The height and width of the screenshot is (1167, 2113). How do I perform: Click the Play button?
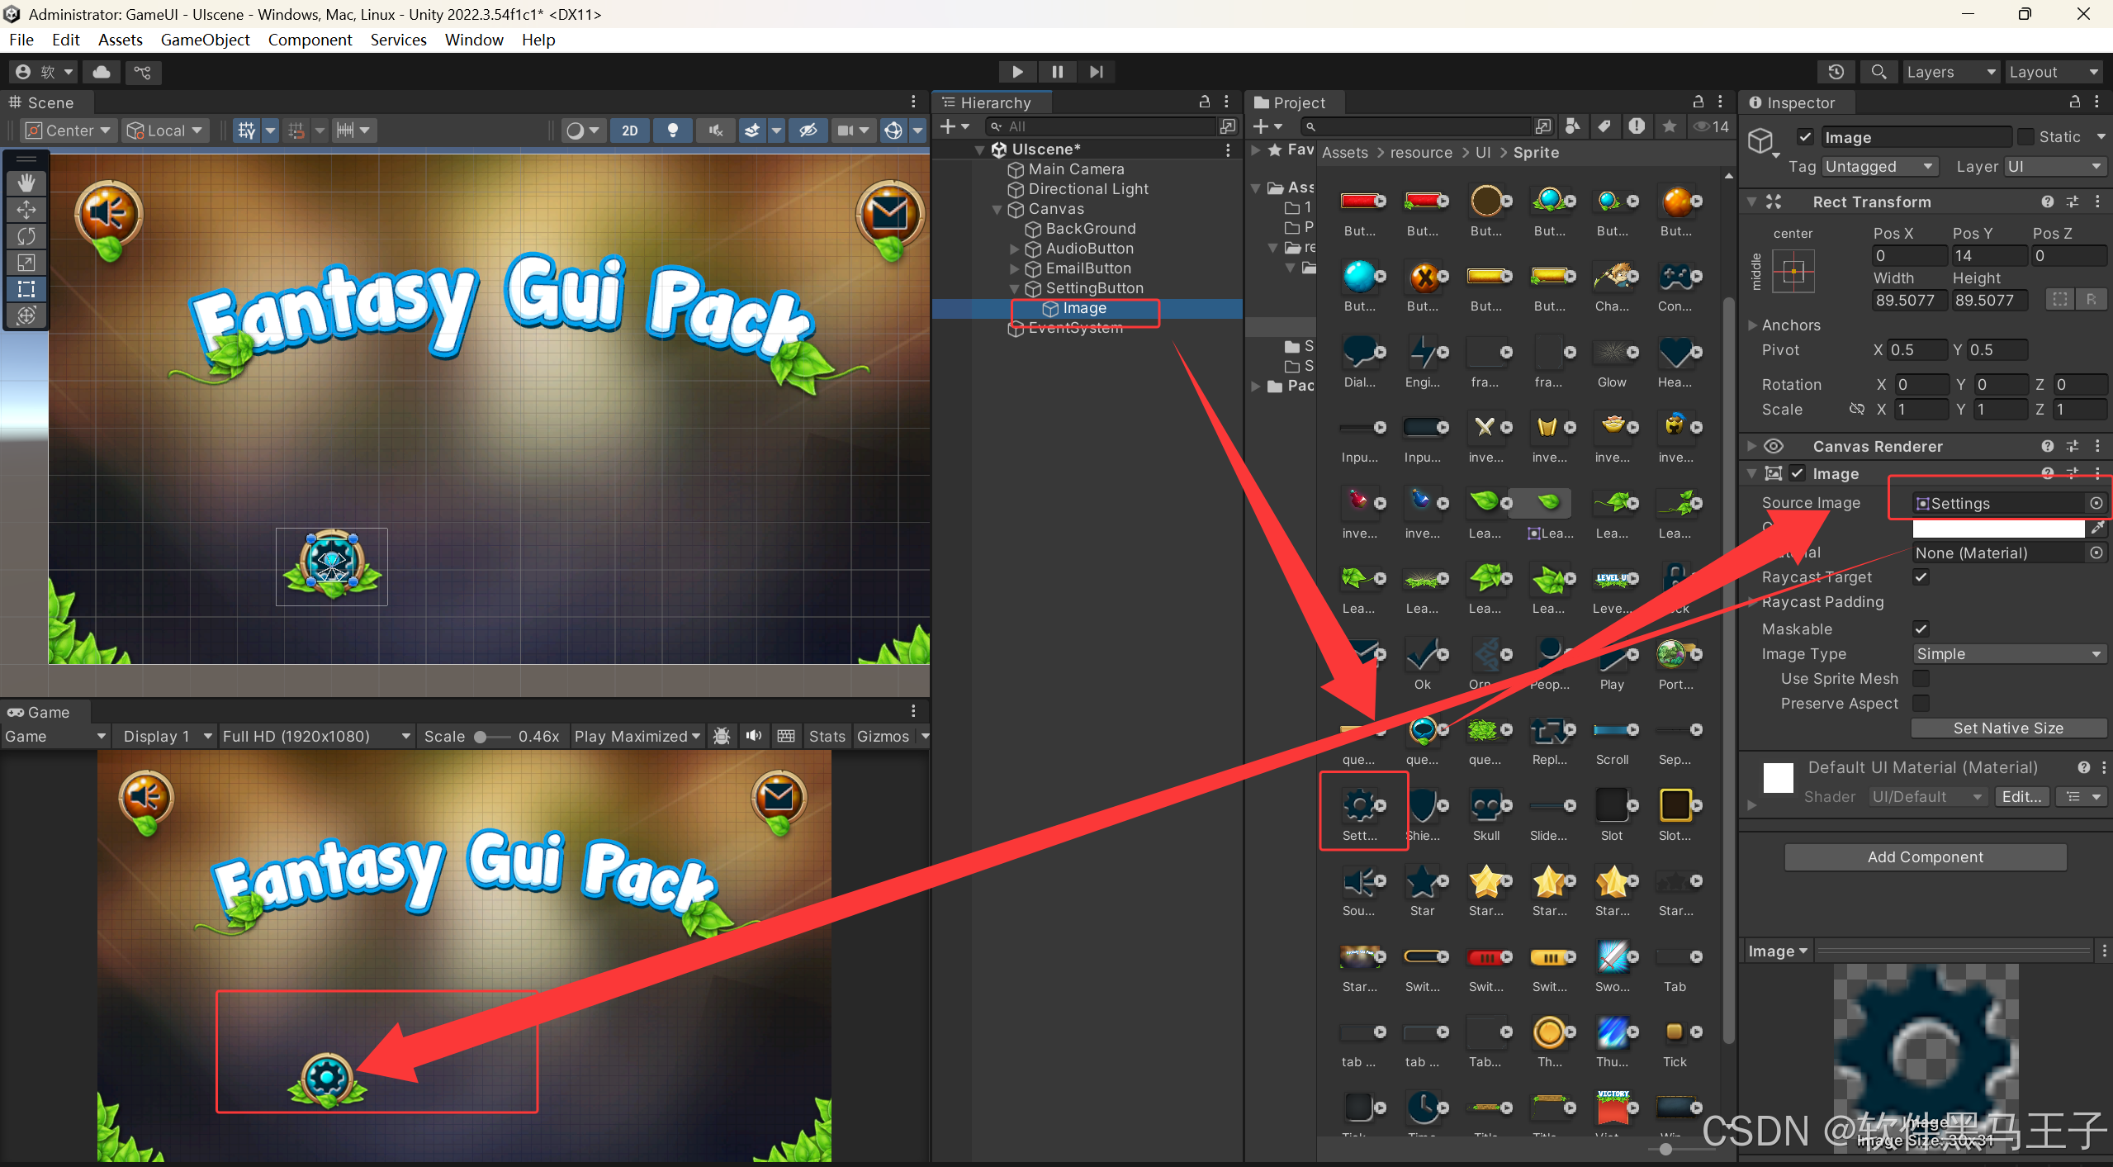pyautogui.click(x=1017, y=72)
